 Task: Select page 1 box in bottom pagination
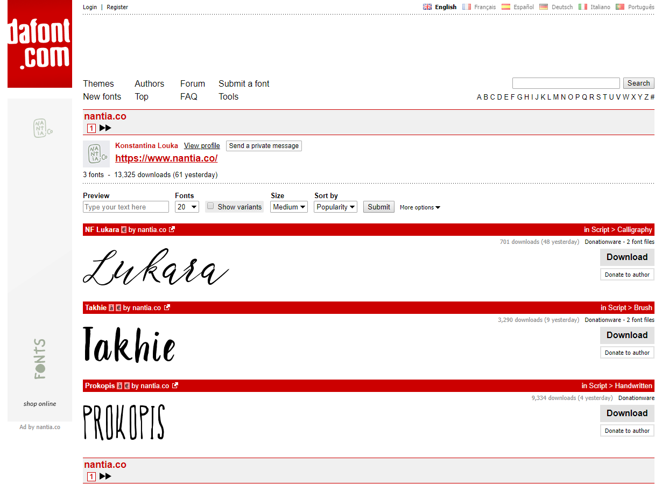[91, 476]
